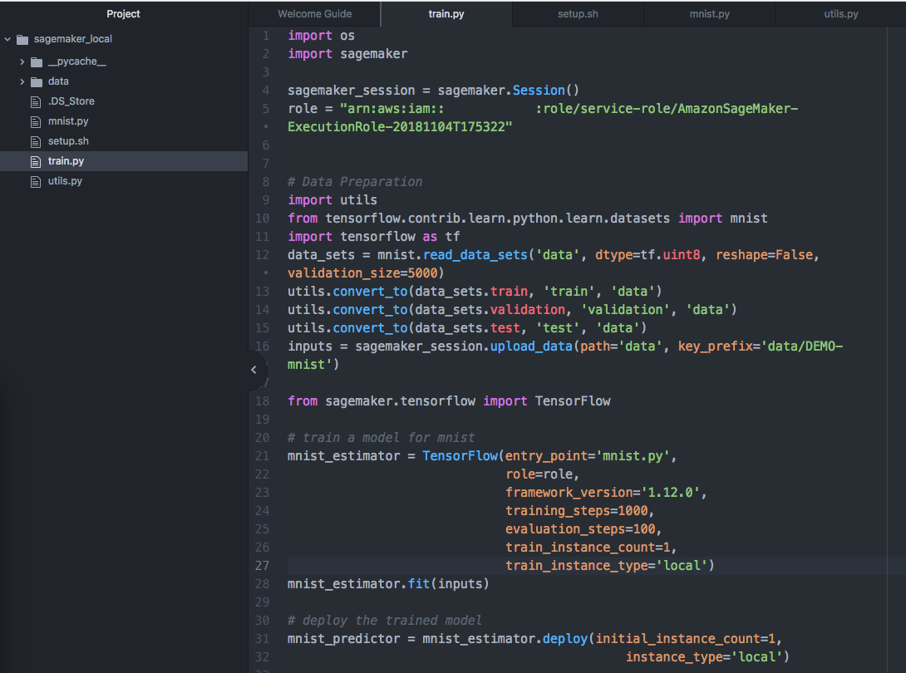This screenshot has height=673, width=906.
Task: Select the sagemaker_local project root name
Action: point(73,39)
